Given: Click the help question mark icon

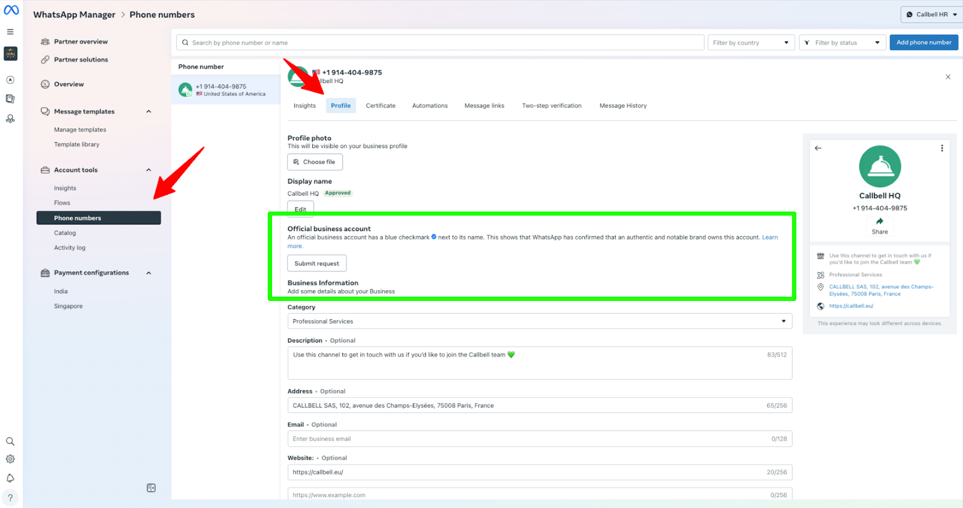Looking at the screenshot, I should (10, 498).
